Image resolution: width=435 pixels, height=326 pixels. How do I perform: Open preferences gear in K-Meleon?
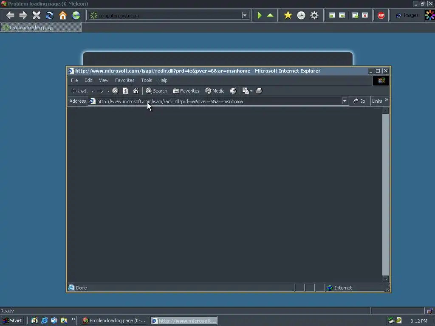(x=314, y=15)
